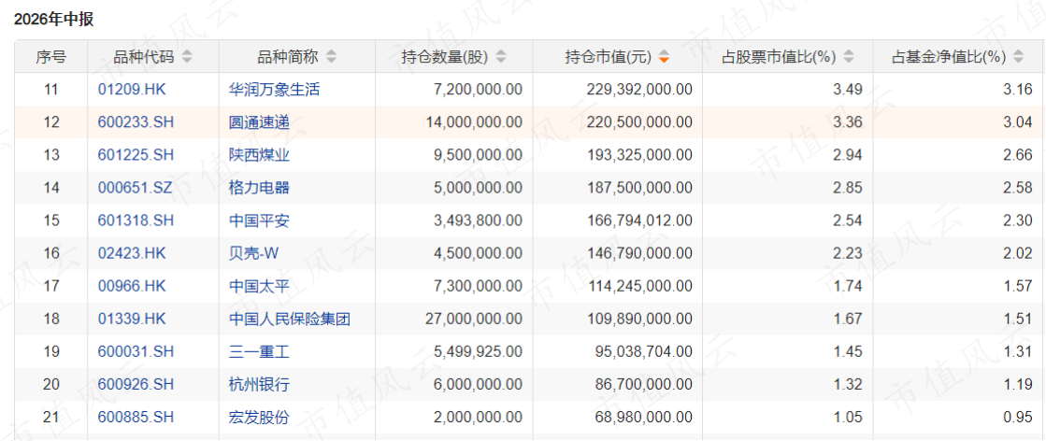This screenshot has height=441, width=1046.
Task: Click the 序号 column header
Action: 51,57
